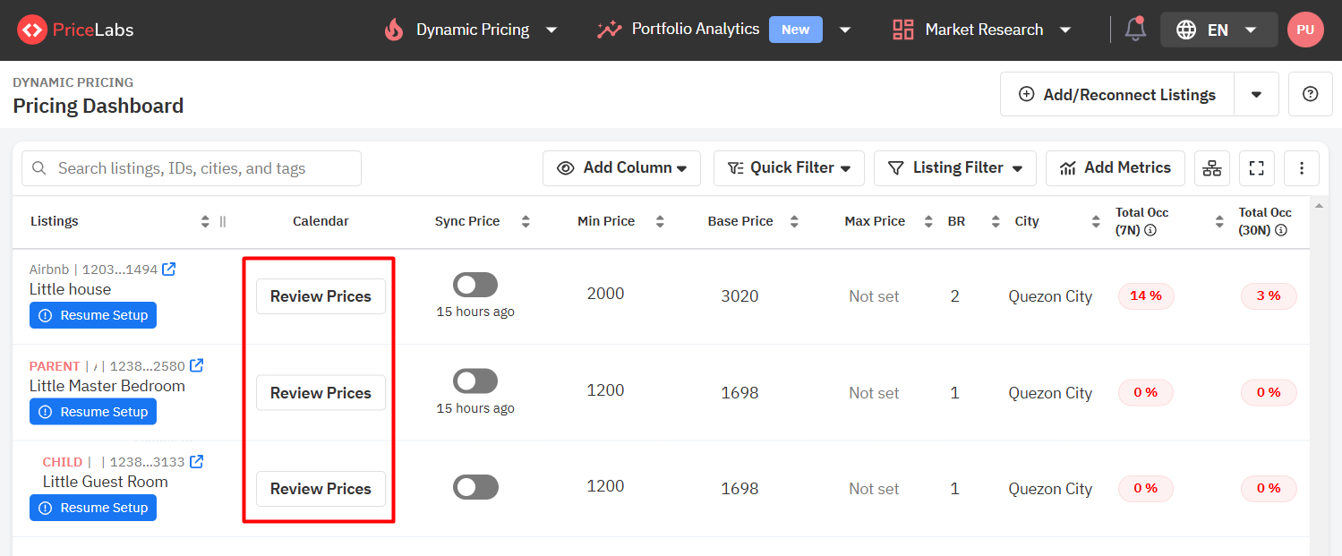Open the hierarchy grouping view icon
Screen dimensions: 1342x556
(1212, 168)
